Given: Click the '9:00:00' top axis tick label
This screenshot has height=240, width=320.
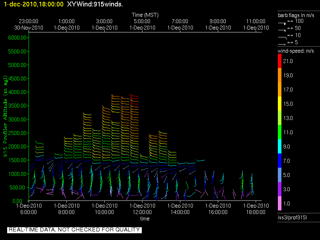Looking at the screenshot, I should point(218,21).
